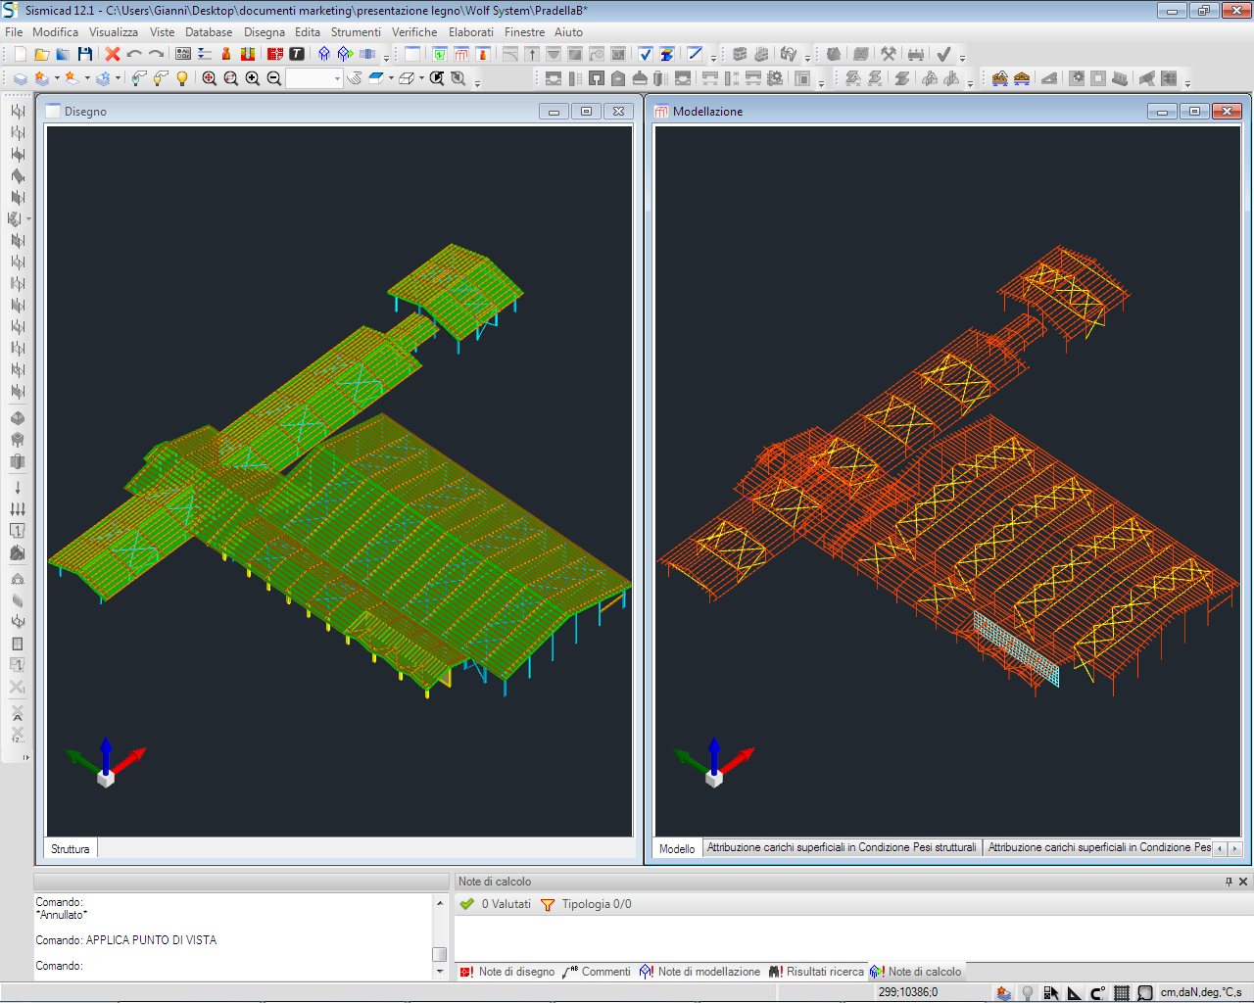This screenshot has height=1003, width=1254.
Task: Click the XYZ axis gizmo in Modellazione view
Action: tap(714, 762)
